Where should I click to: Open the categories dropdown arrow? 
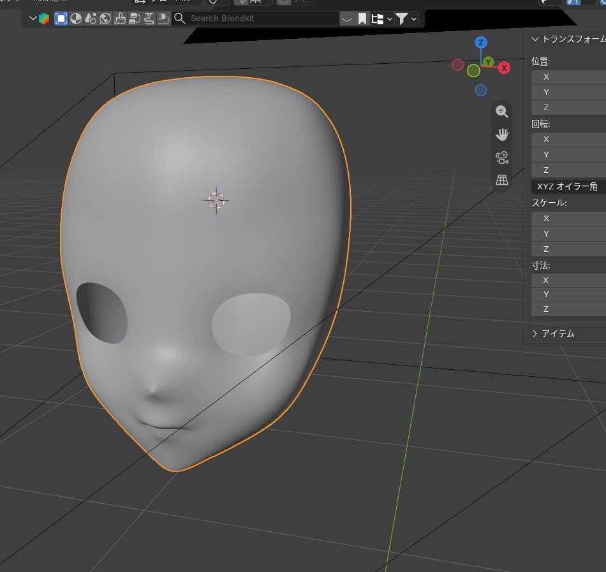[x=390, y=18]
